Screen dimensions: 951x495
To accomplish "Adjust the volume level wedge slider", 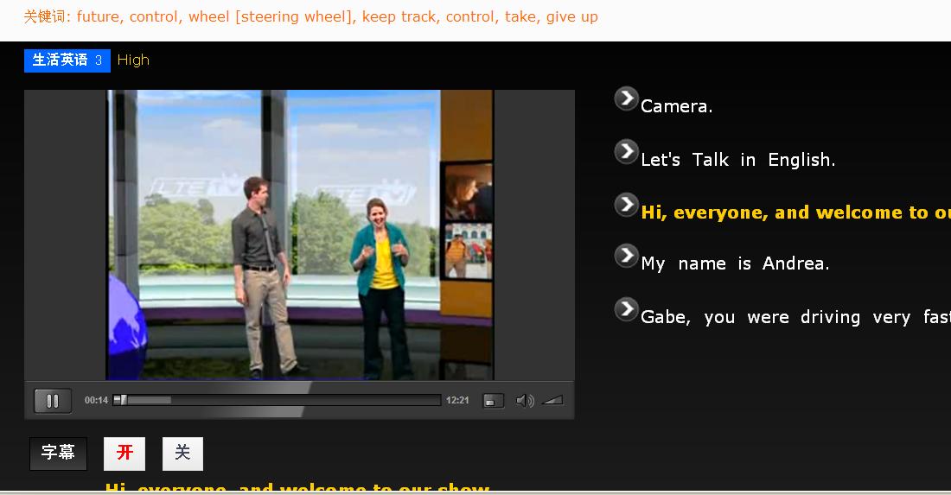I will (x=552, y=400).
